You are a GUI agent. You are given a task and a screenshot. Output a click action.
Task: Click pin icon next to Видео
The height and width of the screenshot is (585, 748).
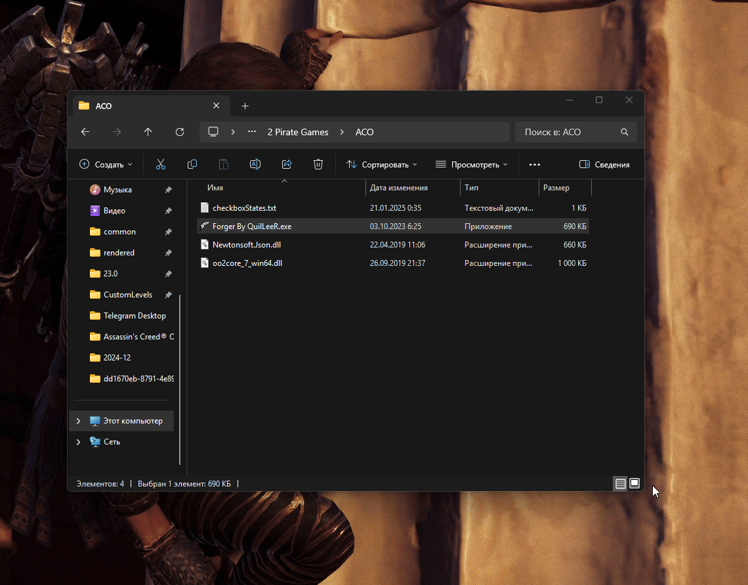pyautogui.click(x=168, y=211)
